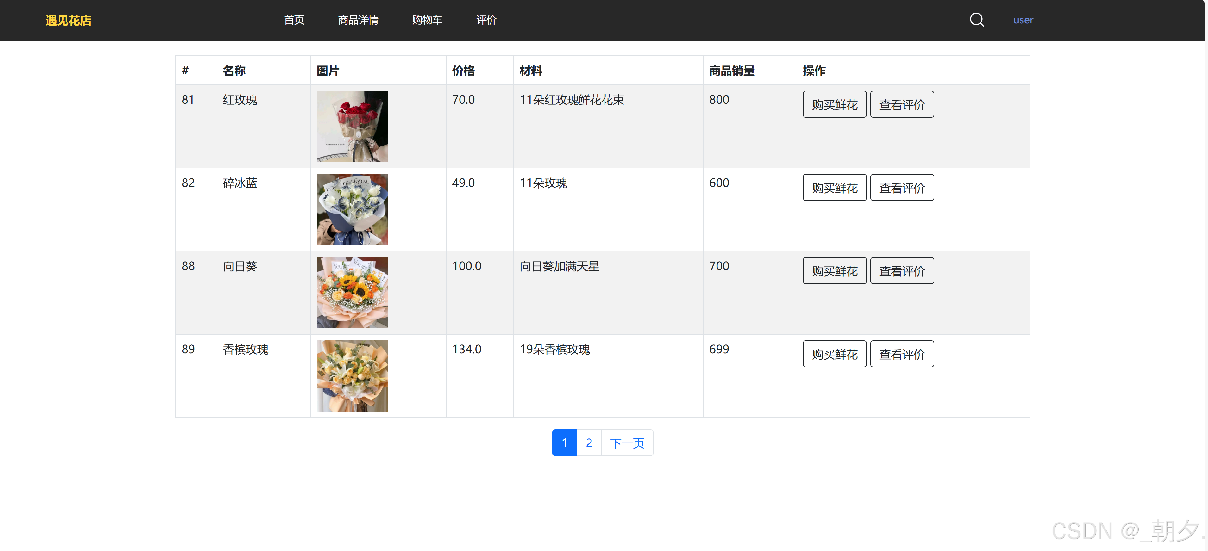Image resolution: width=1208 pixels, height=551 pixels.
Task: Open the sunflower bouquet image
Action: pyautogui.click(x=352, y=293)
